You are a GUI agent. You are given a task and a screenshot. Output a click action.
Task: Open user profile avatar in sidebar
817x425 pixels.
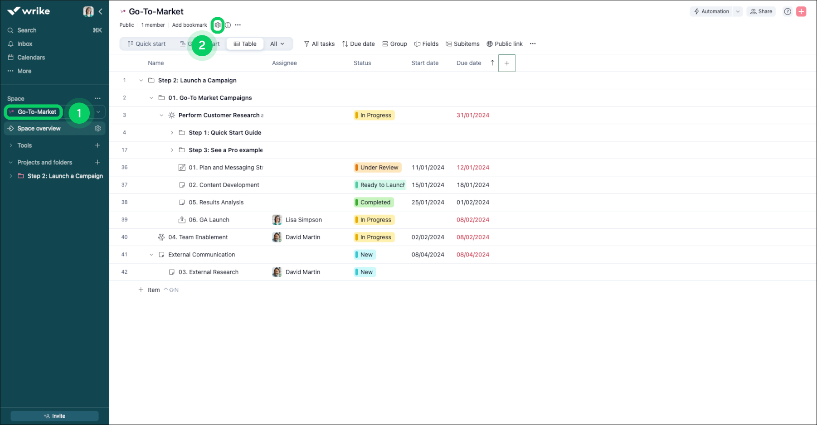tap(88, 12)
